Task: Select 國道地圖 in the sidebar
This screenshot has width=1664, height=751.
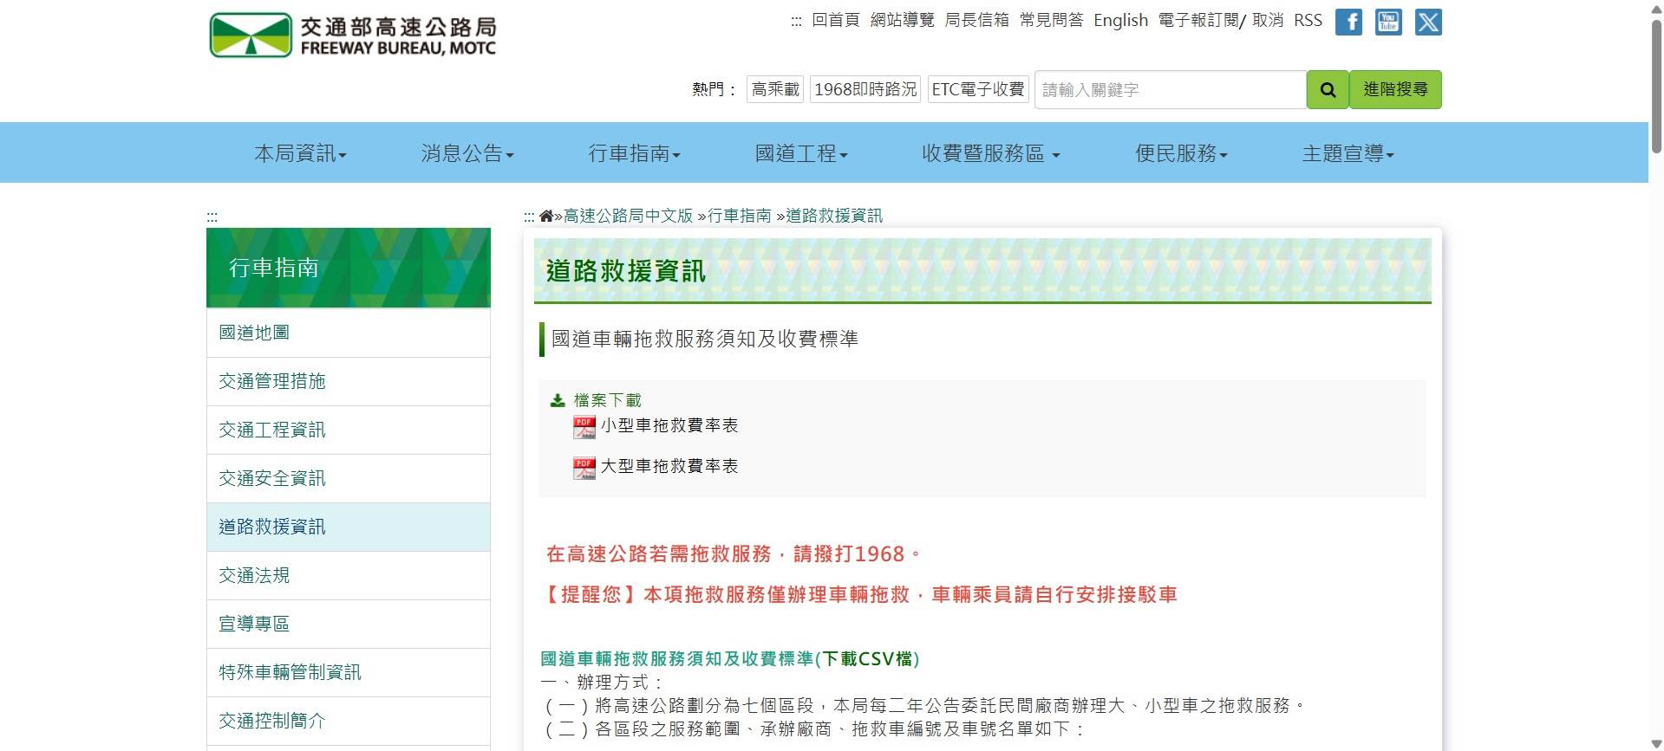Action: [254, 333]
